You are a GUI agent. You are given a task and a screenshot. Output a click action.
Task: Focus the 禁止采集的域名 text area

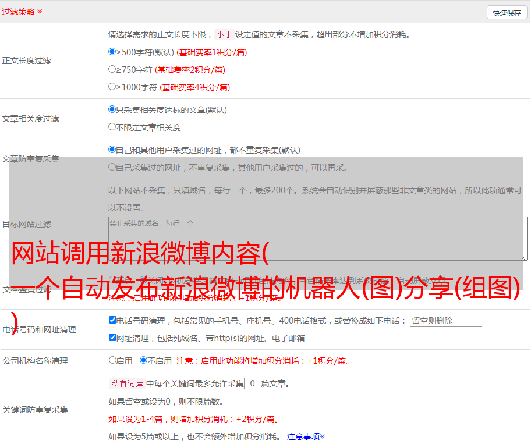point(318,239)
